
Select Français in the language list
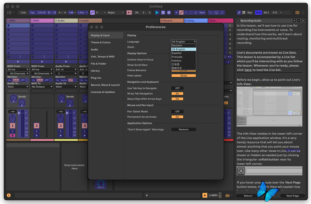click(177, 57)
